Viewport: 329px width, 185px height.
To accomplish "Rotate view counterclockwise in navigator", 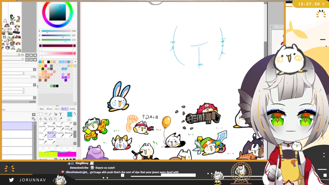I will pos(27,60).
